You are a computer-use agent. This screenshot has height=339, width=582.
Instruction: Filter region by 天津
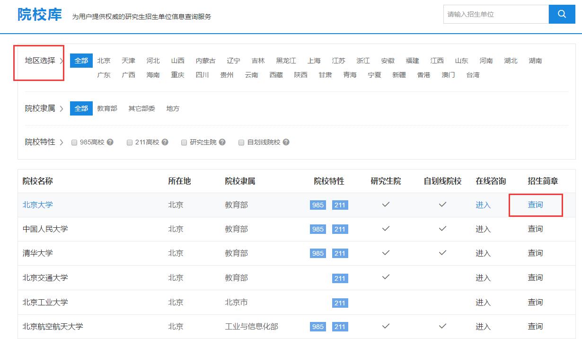(x=129, y=61)
